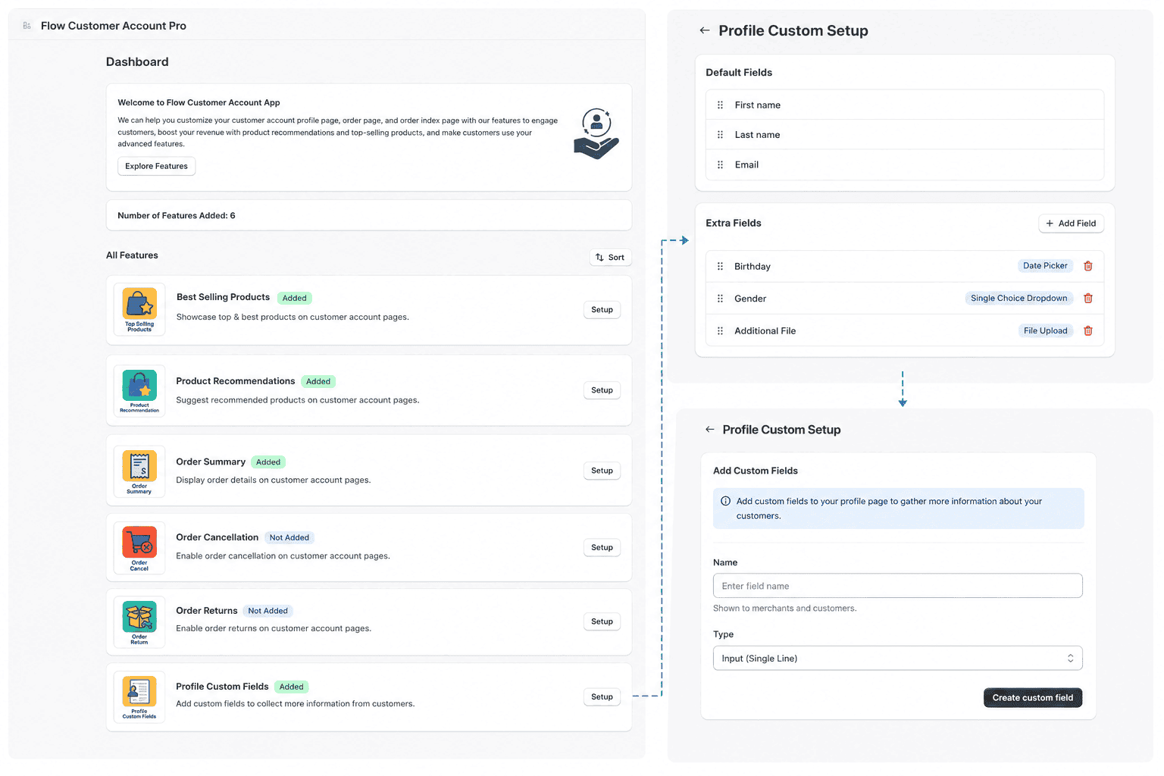1164x776 pixels.
Task: Click the customer care illustration in welcome card
Action: pos(596,133)
